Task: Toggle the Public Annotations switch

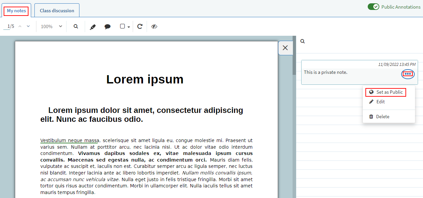Action: [x=373, y=7]
